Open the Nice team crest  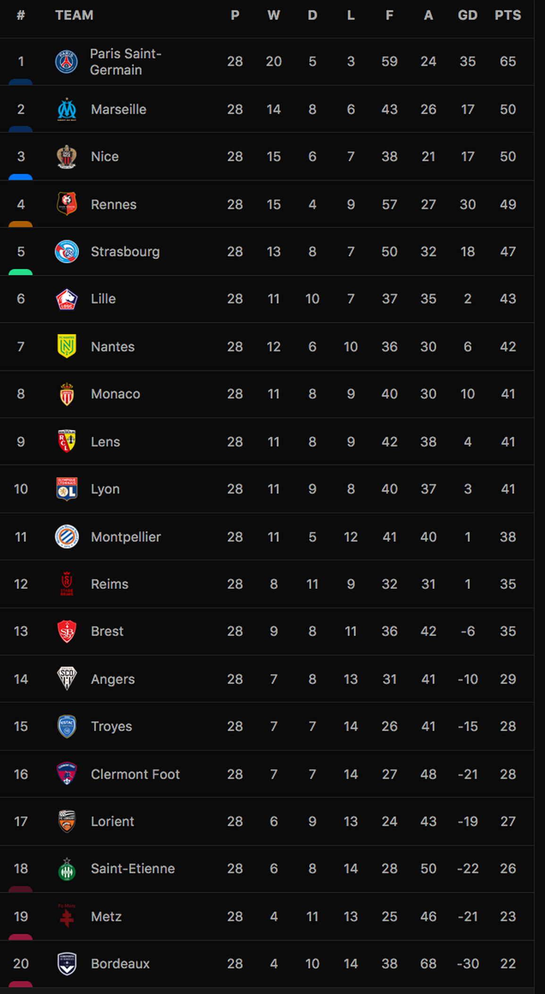67,157
